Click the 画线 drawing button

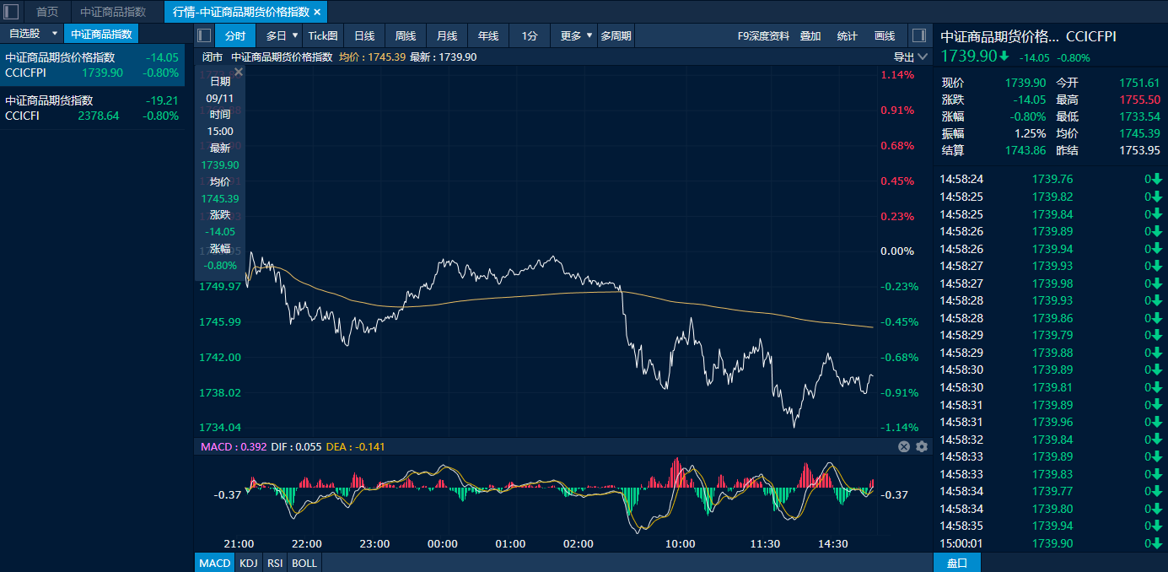coord(885,35)
